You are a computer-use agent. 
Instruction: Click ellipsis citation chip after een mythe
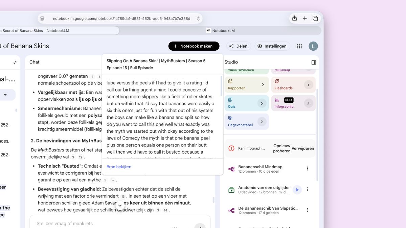(113, 180)
